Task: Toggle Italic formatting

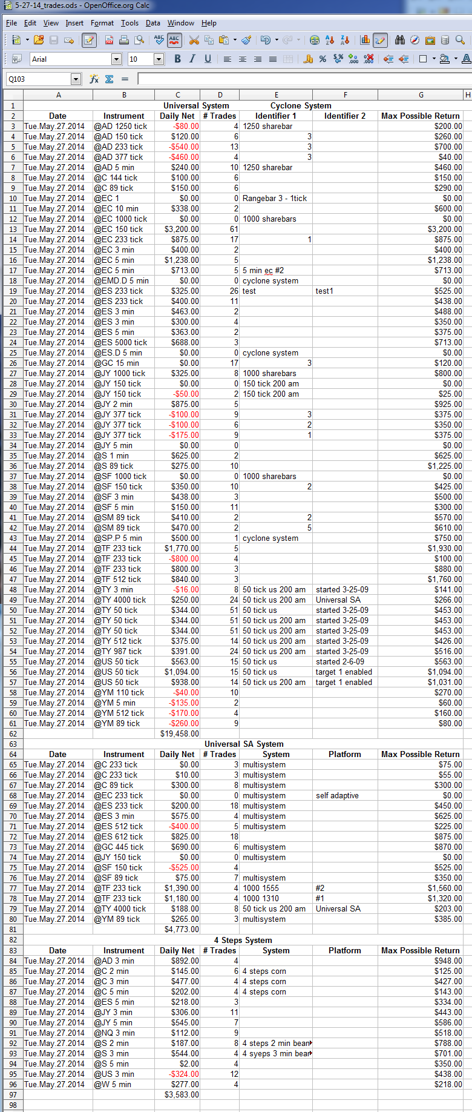Action: 192,59
